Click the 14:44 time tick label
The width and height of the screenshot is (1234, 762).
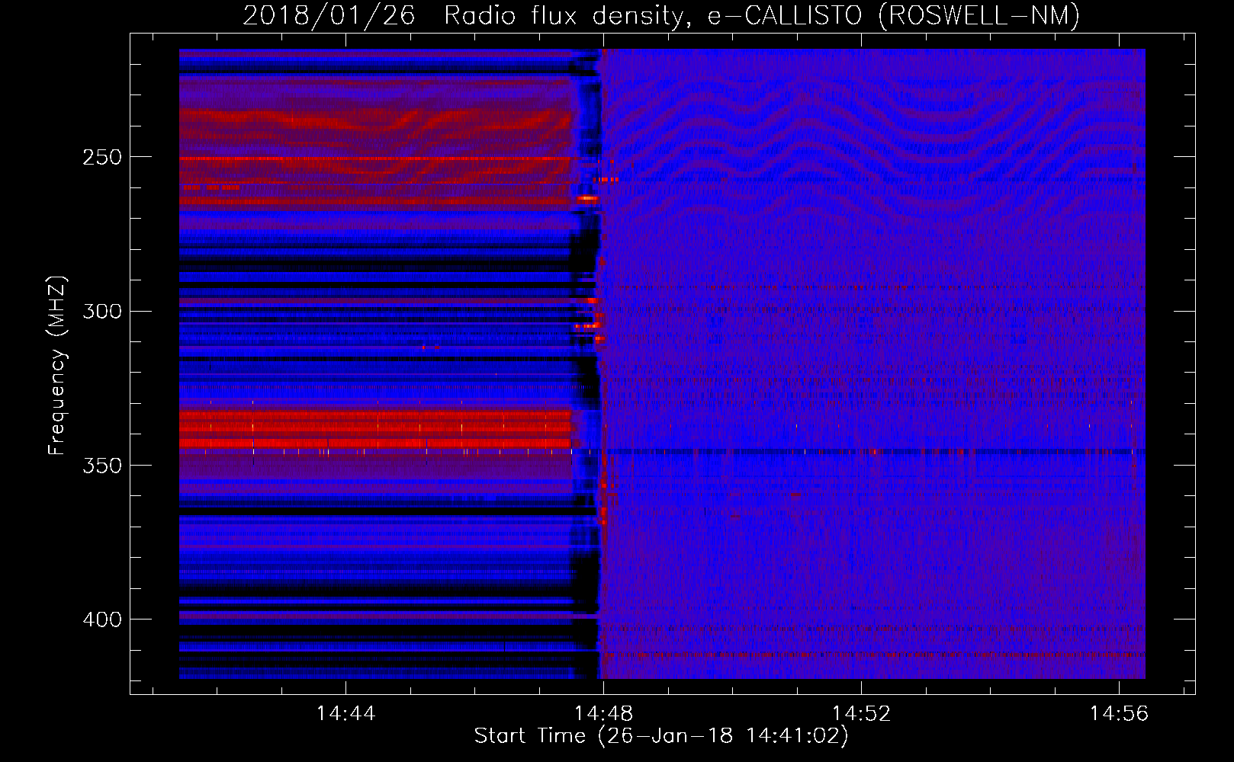pos(346,714)
